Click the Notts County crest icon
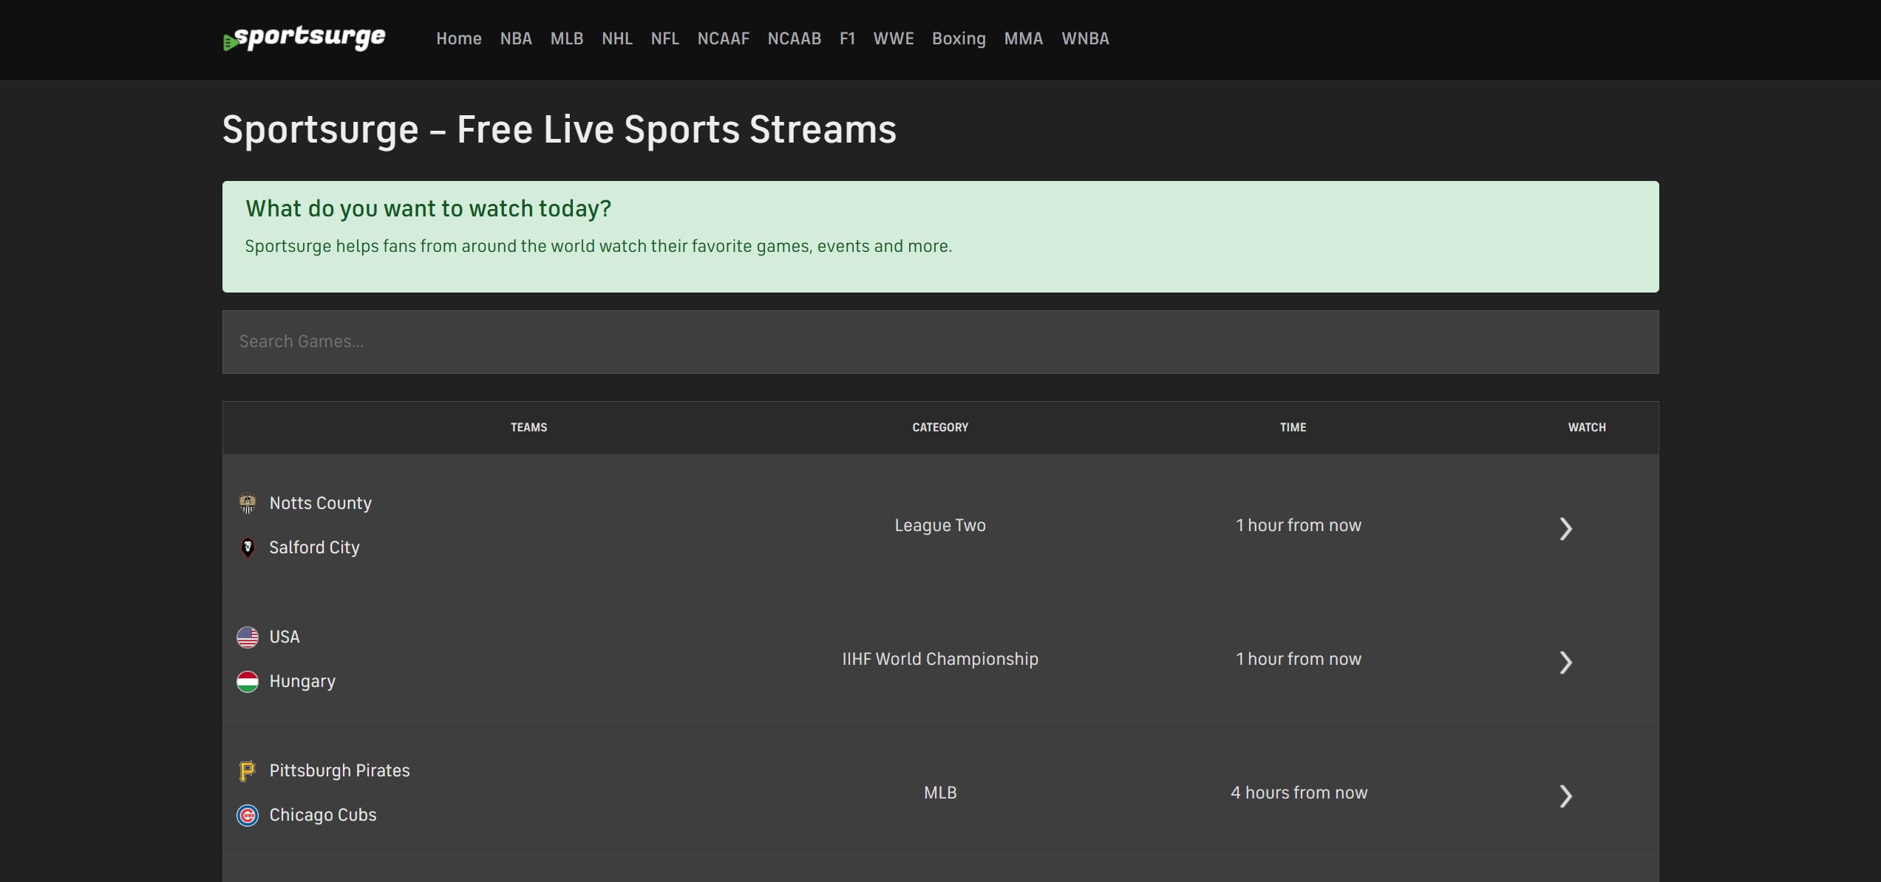1881x882 pixels. coord(248,503)
